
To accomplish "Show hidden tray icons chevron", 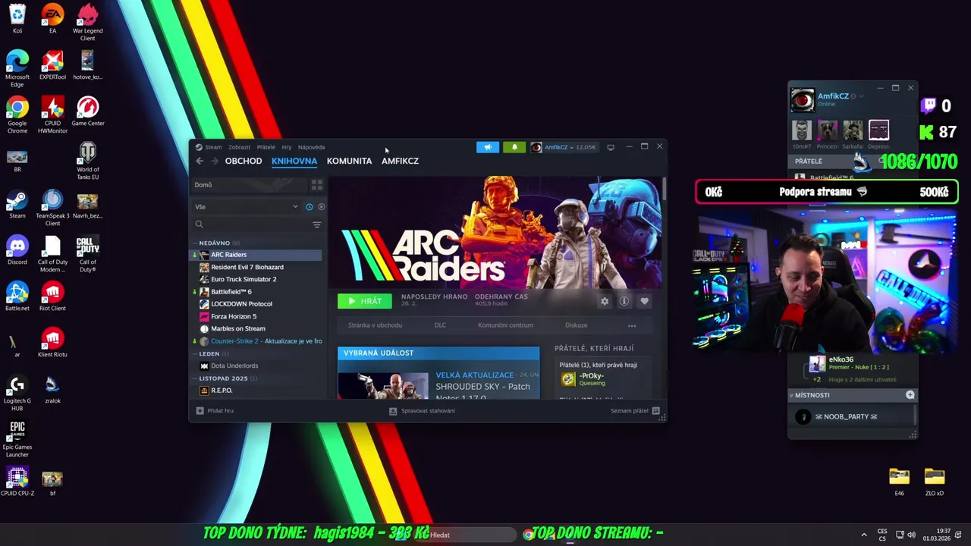I will coord(863,535).
